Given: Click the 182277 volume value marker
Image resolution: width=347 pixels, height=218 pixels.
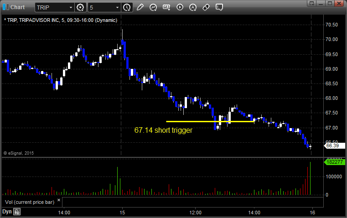Looking at the screenshot, I should click(334, 162).
